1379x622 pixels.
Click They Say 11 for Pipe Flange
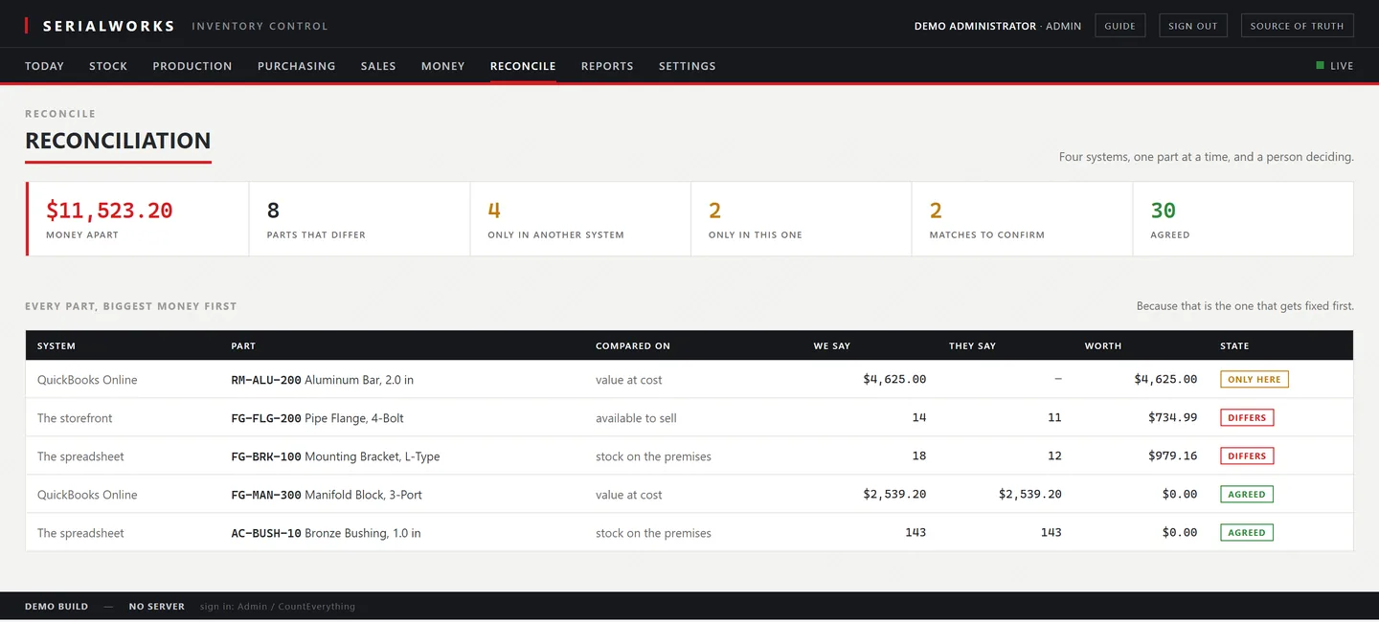[1054, 418]
